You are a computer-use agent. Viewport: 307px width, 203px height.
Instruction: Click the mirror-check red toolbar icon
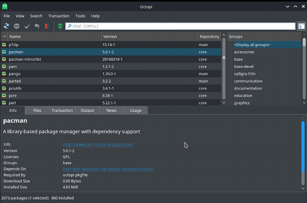tap(47, 26)
